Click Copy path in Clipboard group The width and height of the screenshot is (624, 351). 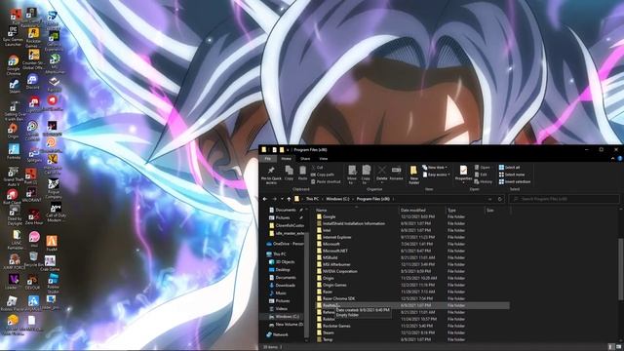pyautogui.click(x=323, y=175)
